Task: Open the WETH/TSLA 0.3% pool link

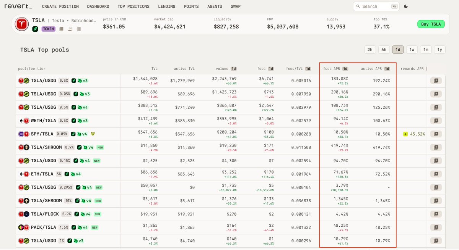Action: point(44,121)
